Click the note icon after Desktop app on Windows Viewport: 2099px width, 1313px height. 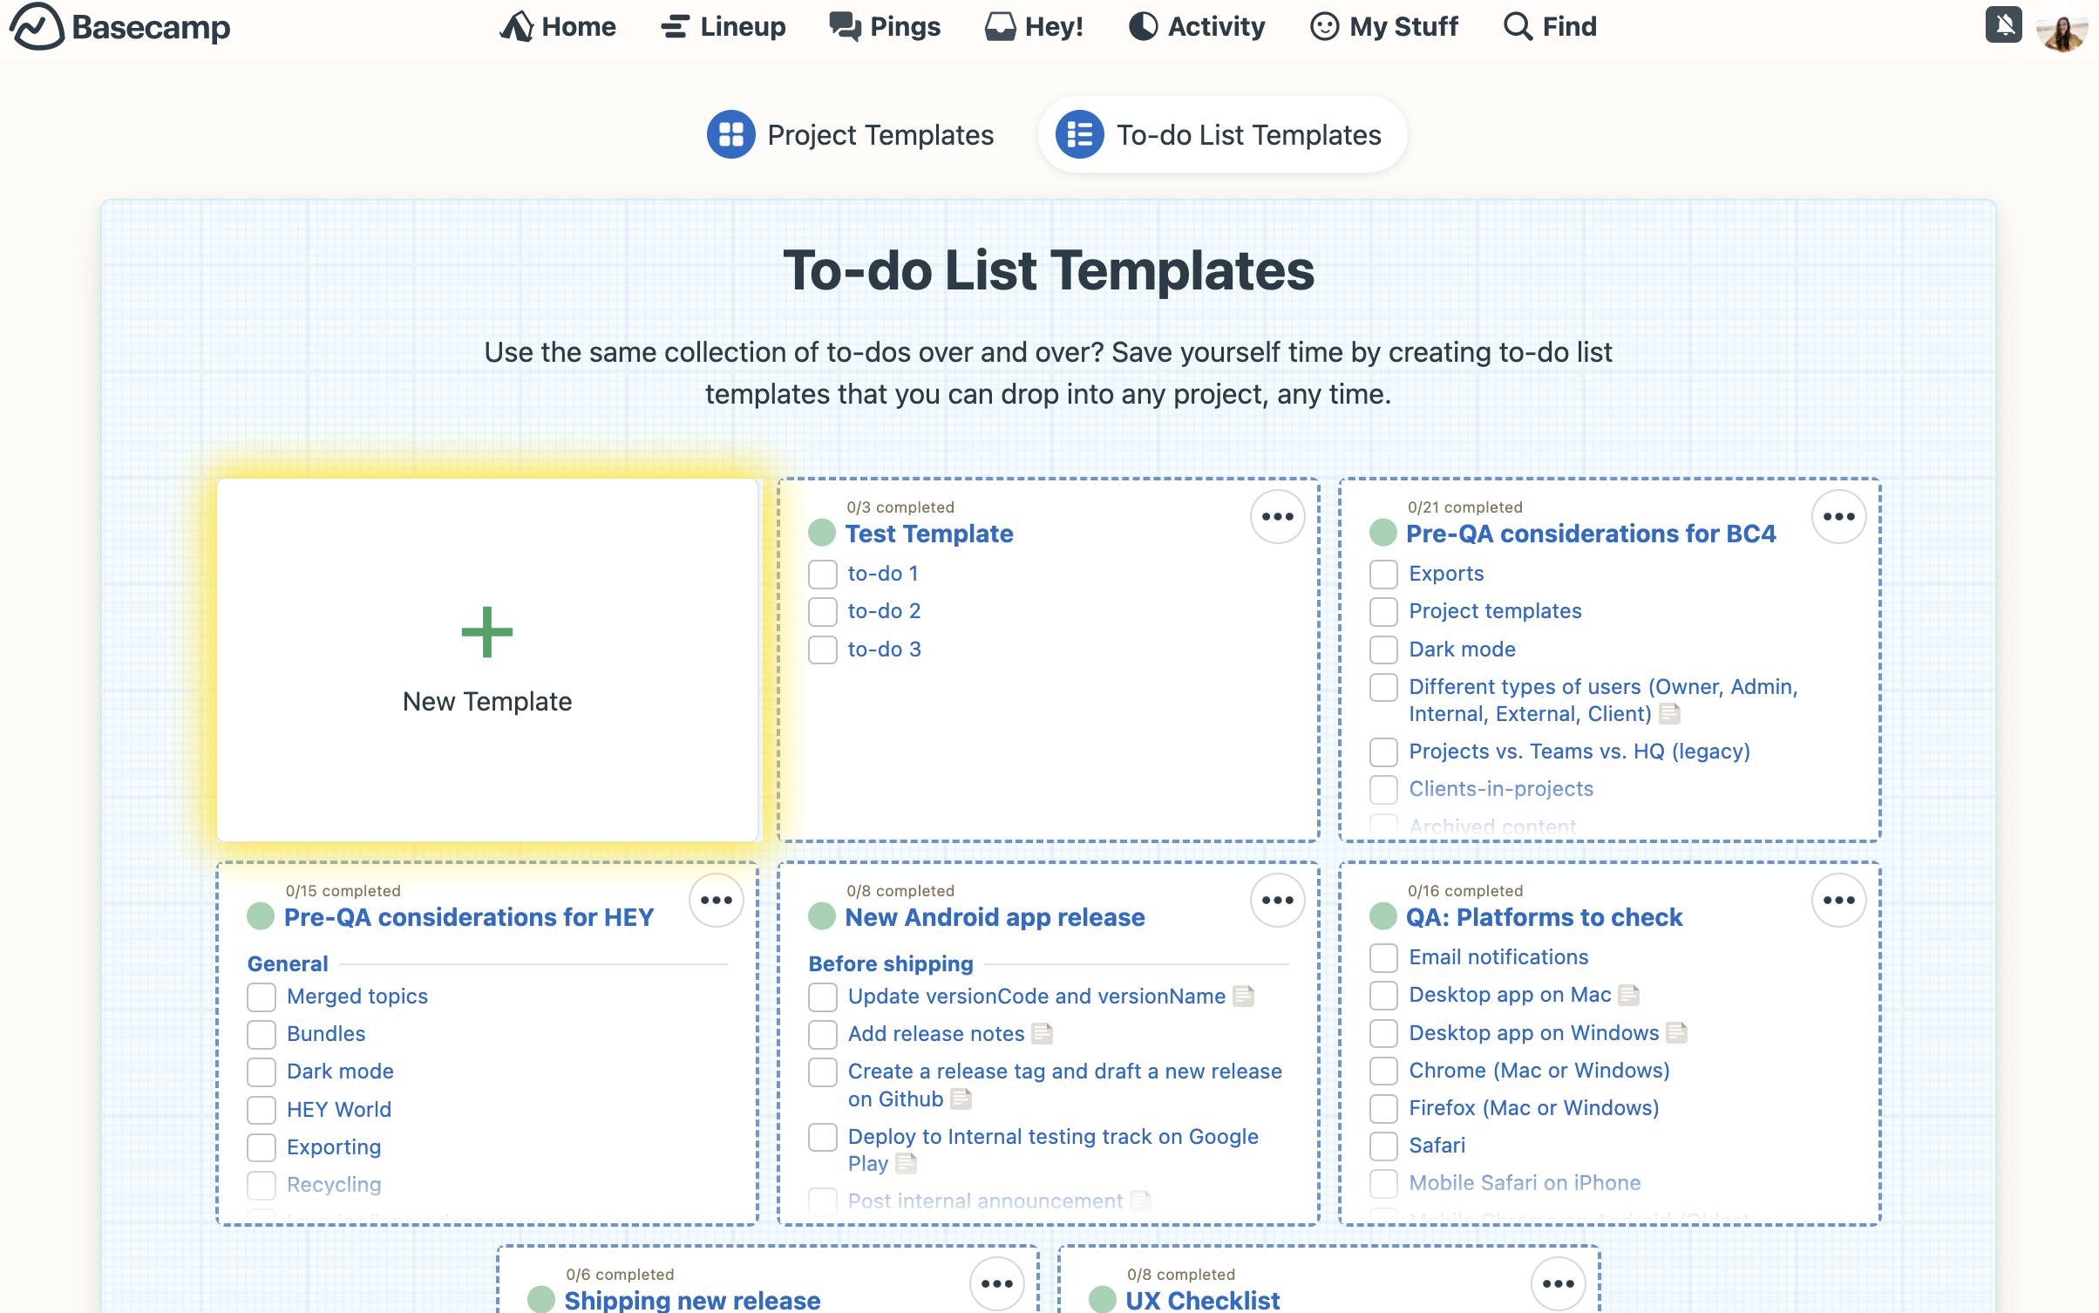(x=1677, y=1033)
